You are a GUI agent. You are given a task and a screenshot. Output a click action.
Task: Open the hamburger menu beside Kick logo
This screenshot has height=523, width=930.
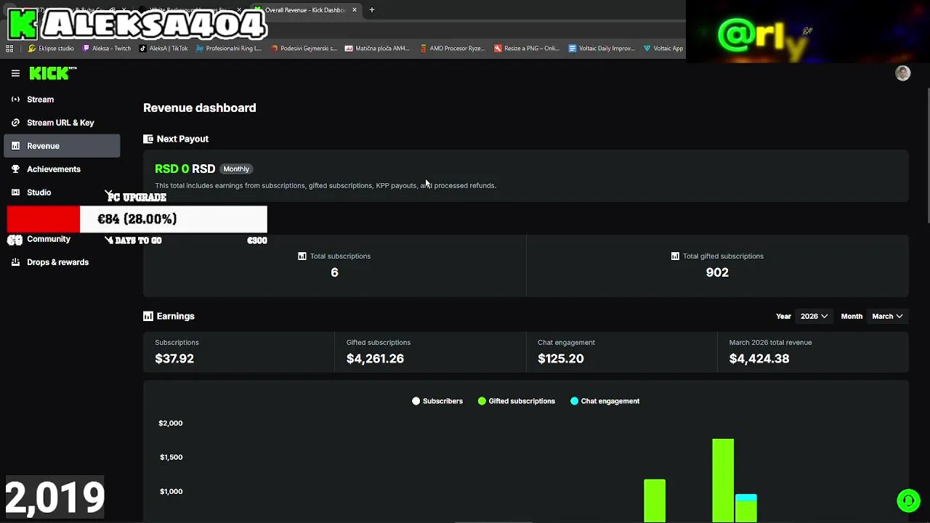15,73
